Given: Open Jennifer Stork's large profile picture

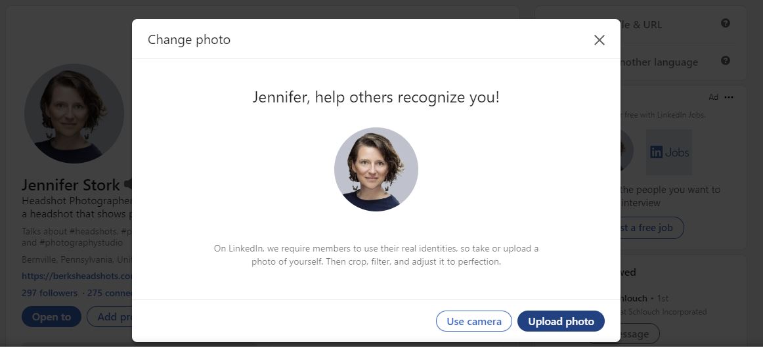Looking at the screenshot, I should pos(74,114).
